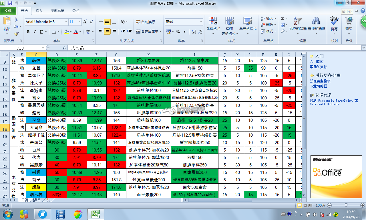The height and width of the screenshot is (220, 366).
Task: Click the 获取免费模板 link
Action: click(320, 81)
